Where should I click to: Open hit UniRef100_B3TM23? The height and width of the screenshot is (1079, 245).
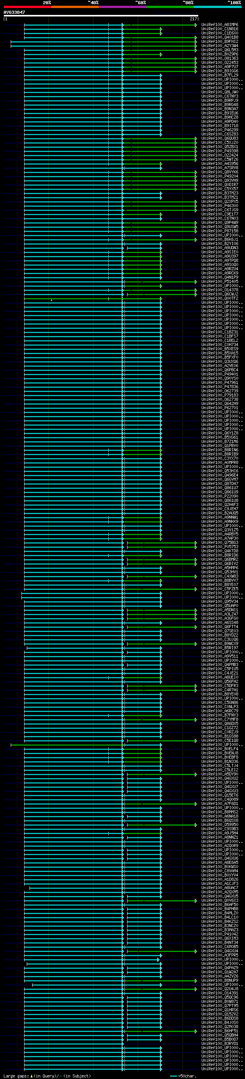click(x=220, y=193)
